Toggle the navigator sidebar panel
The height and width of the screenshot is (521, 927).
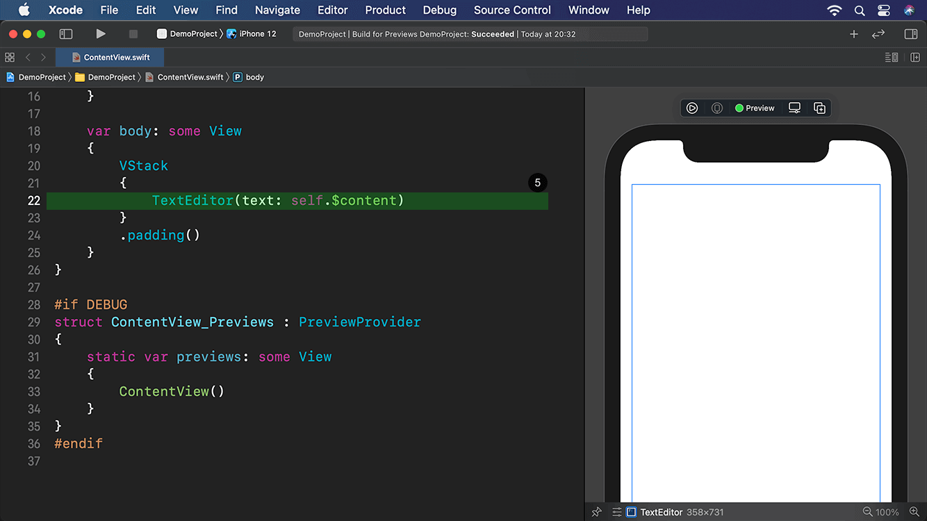tap(66, 33)
